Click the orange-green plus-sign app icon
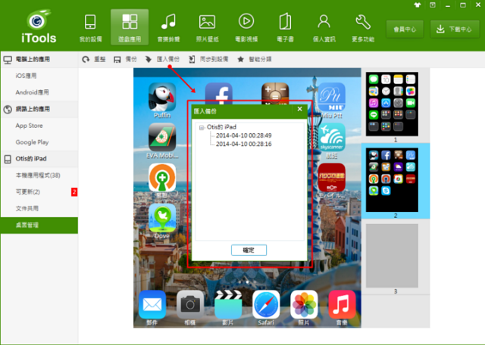This screenshot has height=345, width=485. [162, 178]
